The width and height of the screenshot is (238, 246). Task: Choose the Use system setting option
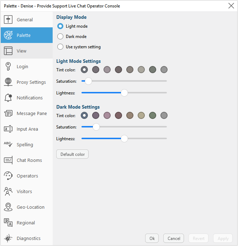click(60, 47)
